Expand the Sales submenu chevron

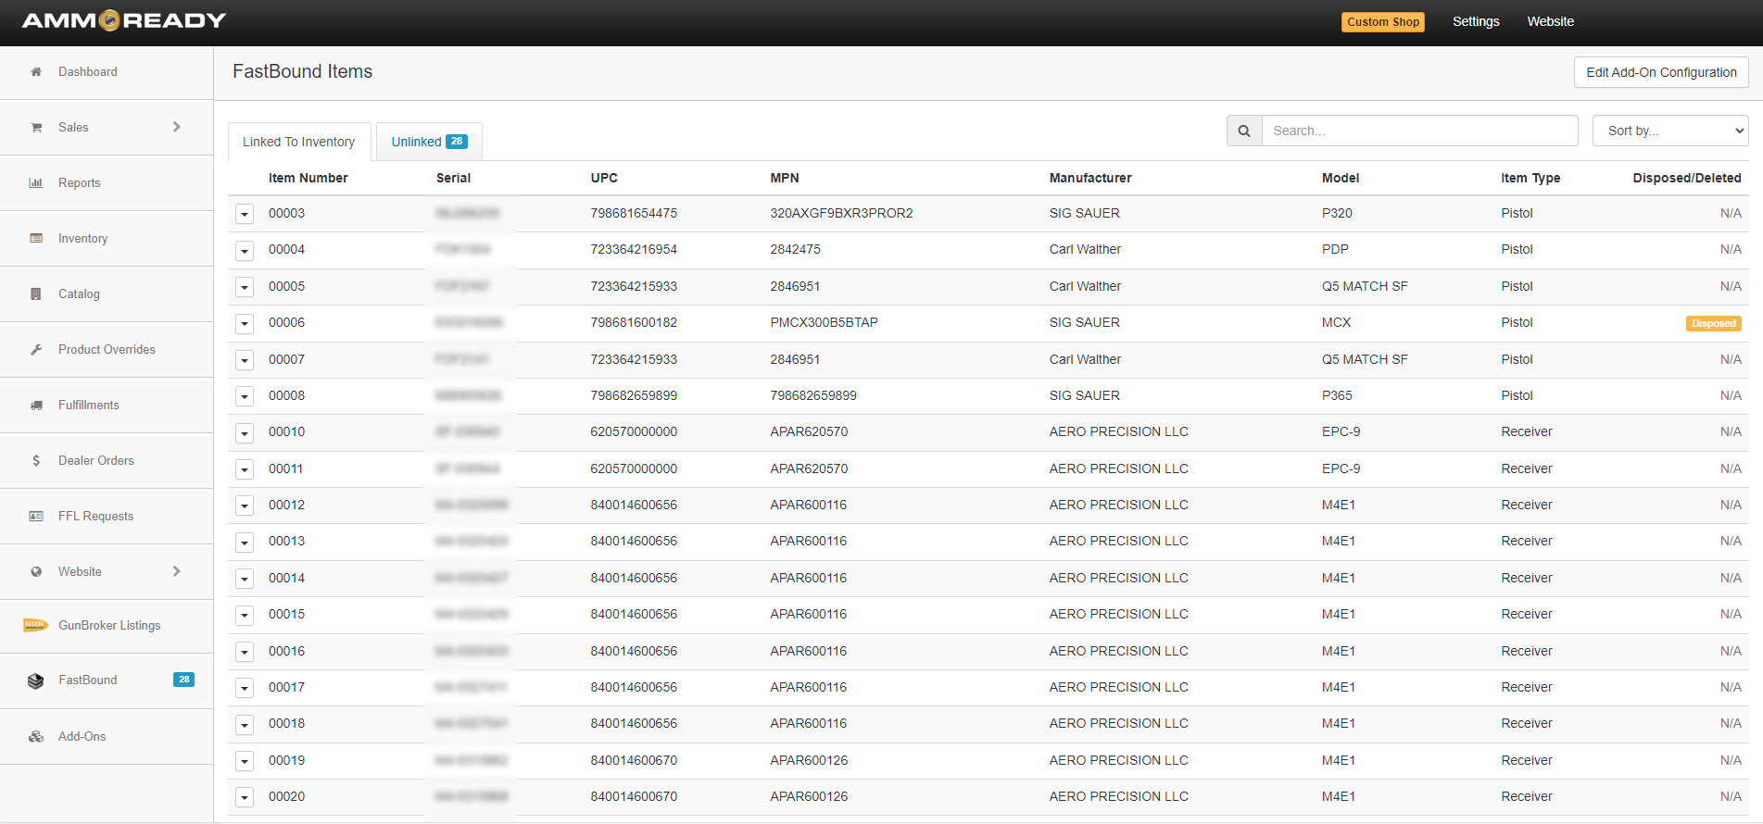[177, 127]
